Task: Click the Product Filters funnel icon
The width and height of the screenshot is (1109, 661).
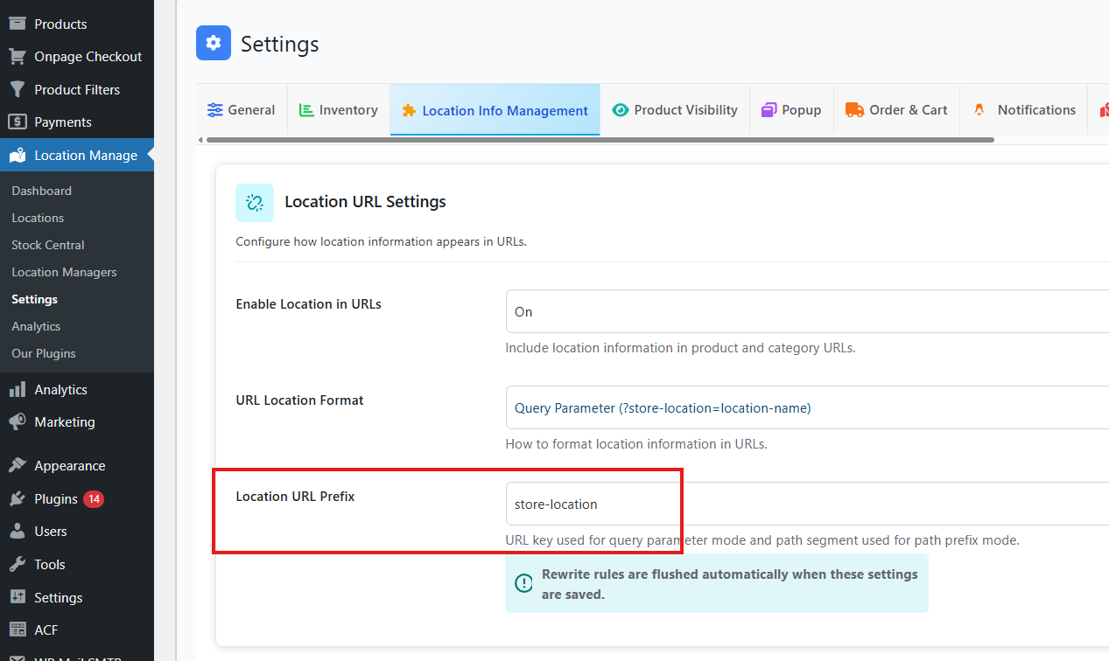Action: (18, 89)
